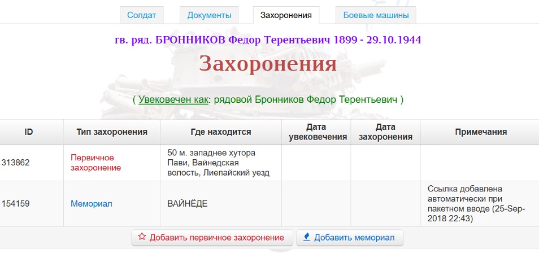539x262 pixels.
Task: Click the ID column header
Action: pyautogui.click(x=29, y=132)
